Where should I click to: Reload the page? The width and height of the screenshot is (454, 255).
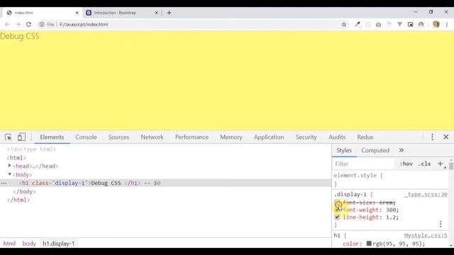pos(28,25)
